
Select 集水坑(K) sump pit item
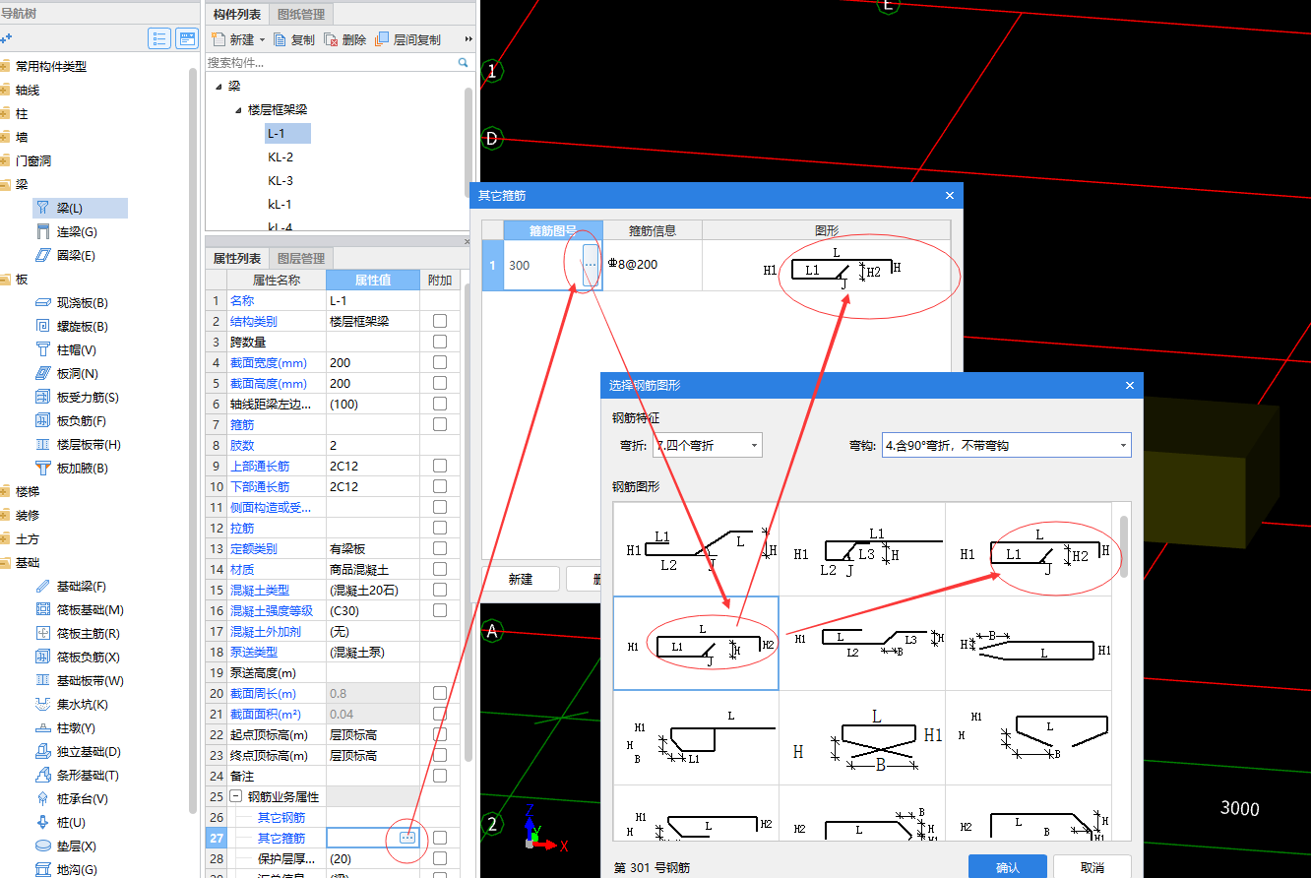[83, 704]
